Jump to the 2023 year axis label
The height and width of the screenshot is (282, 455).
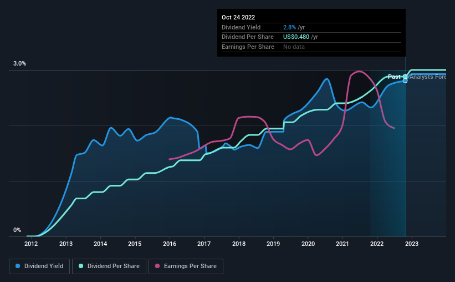pyautogui.click(x=412, y=244)
